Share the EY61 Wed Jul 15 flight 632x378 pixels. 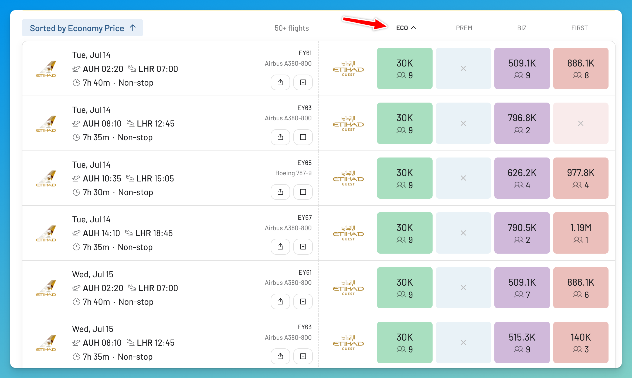(x=280, y=302)
